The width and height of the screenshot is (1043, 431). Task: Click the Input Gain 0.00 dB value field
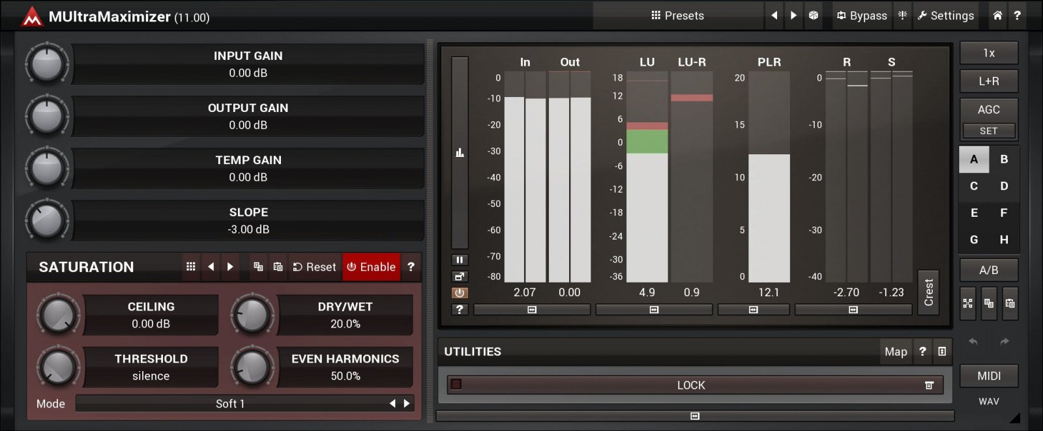[248, 64]
